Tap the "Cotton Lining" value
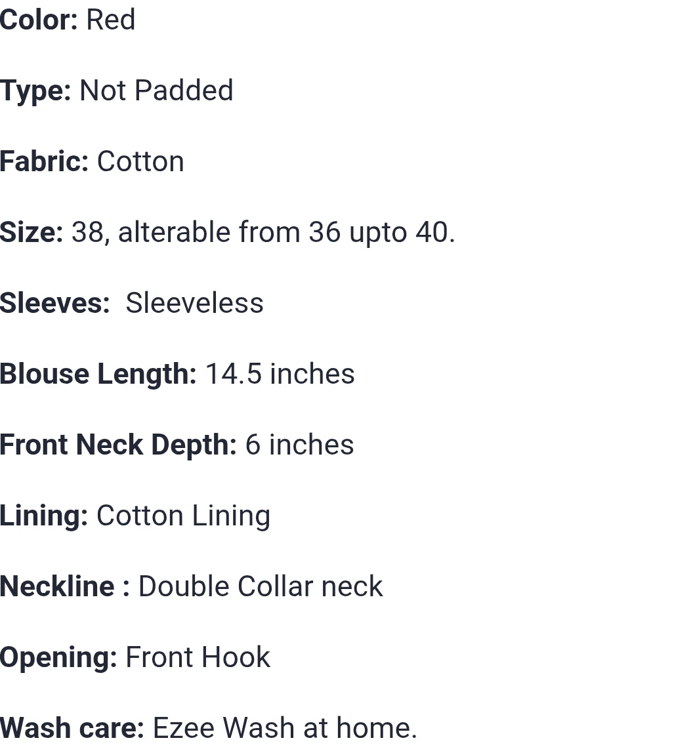Screen dimensions: 674x753 tap(183, 516)
